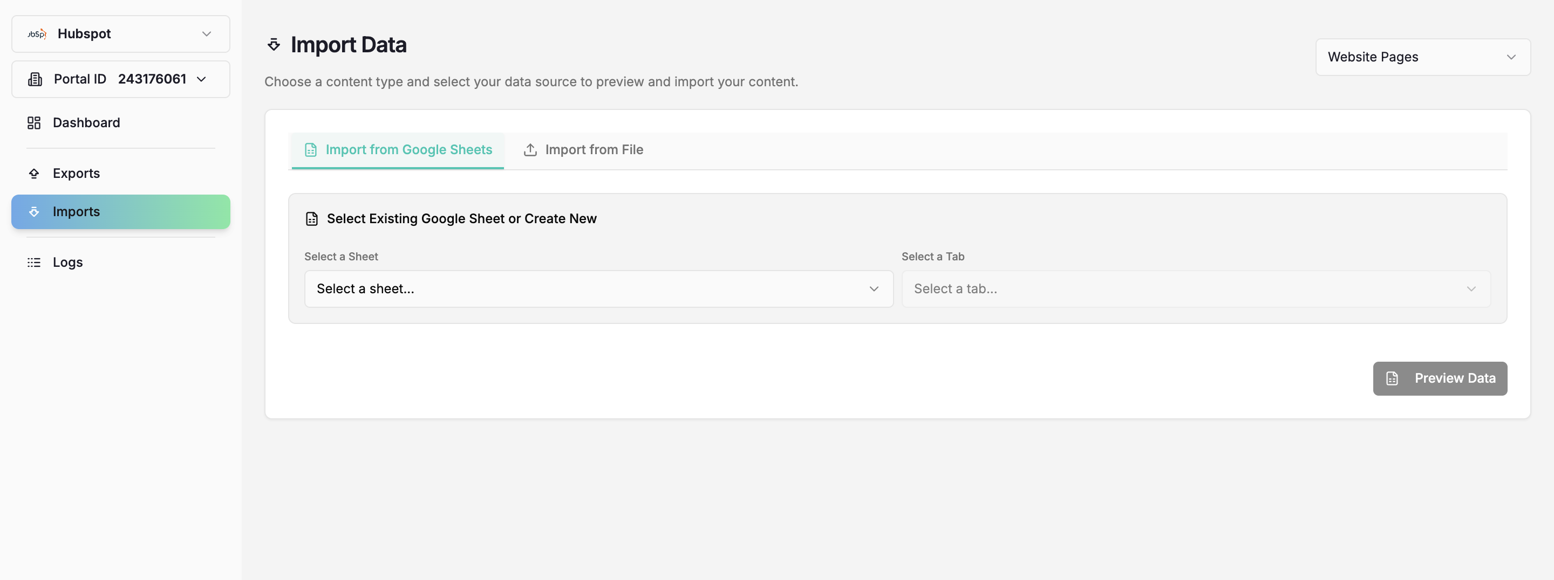Open the Website Pages content type dropdown
The width and height of the screenshot is (1554, 580).
1422,57
